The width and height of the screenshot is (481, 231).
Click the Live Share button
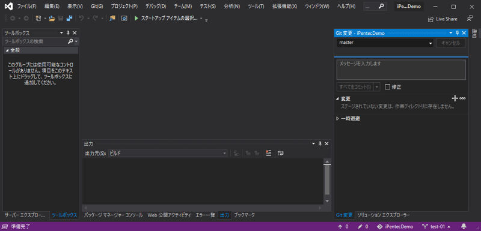[x=443, y=19]
